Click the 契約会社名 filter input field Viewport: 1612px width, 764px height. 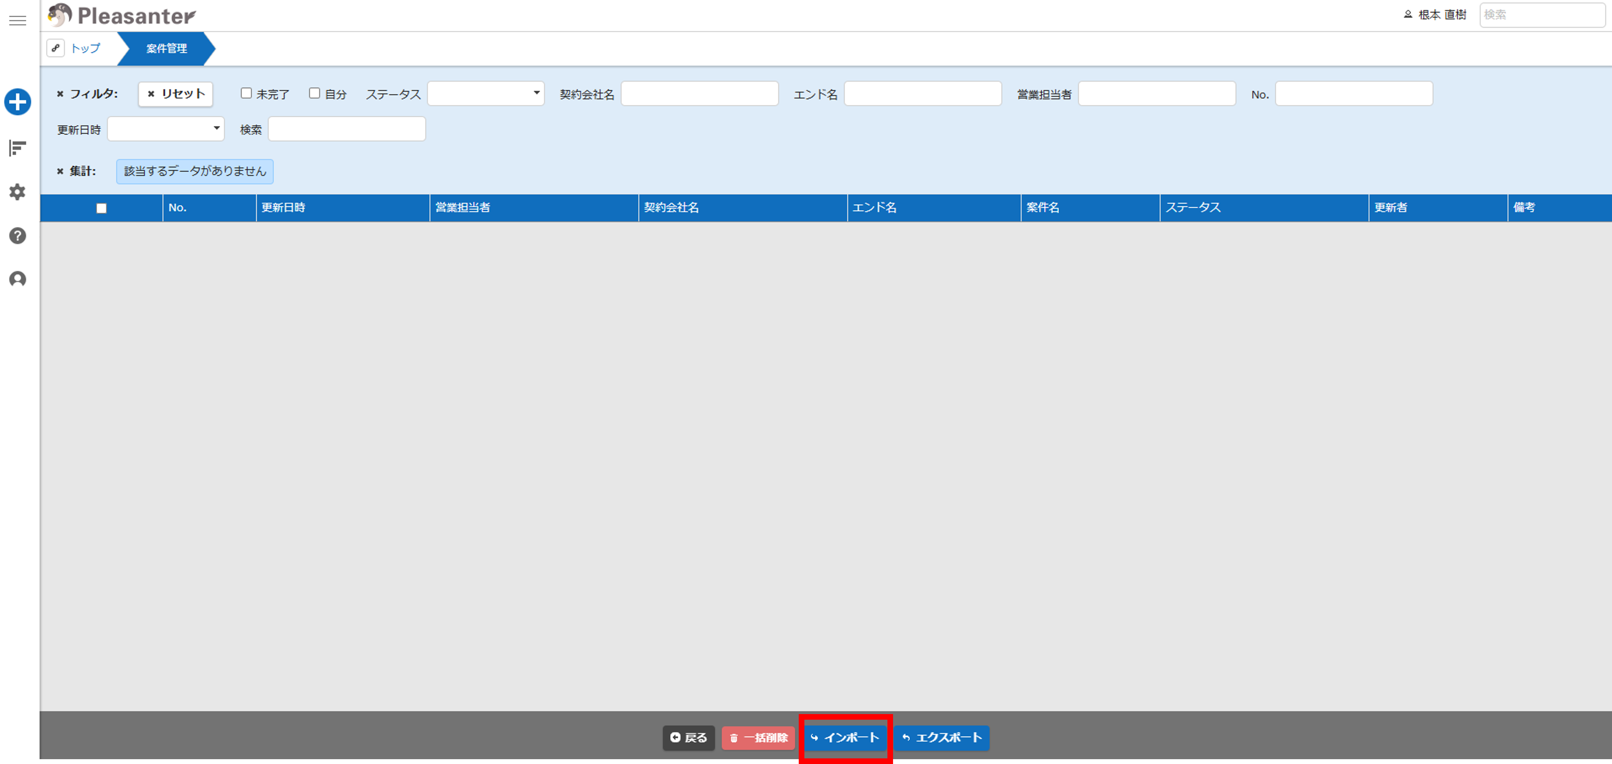tap(699, 94)
